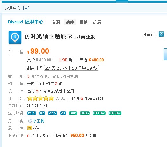167x147 pixels.
Task: Click the update date 2013-01-31
Action: [x=37, y=106]
